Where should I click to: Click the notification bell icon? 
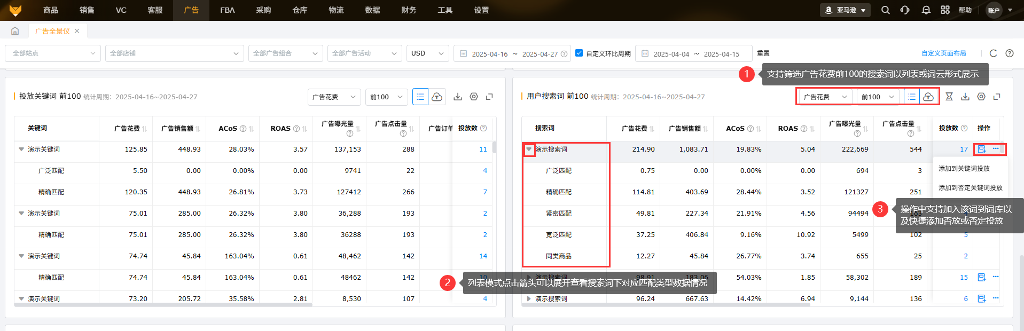tap(926, 10)
